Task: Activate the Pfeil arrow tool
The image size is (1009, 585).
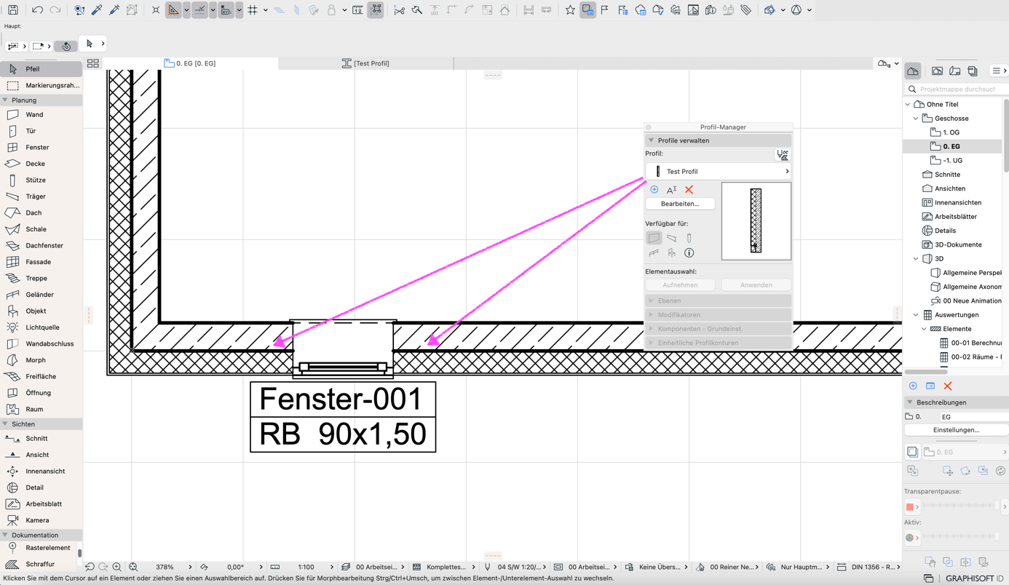Action: [x=41, y=69]
